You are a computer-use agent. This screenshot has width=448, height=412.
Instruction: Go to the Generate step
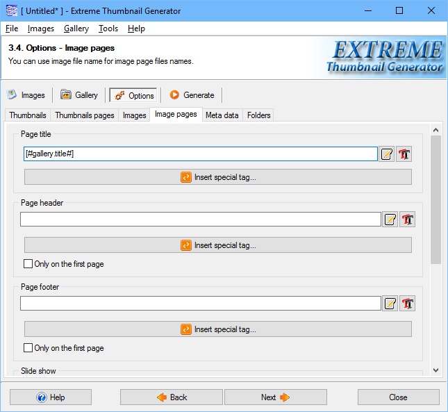coord(192,95)
